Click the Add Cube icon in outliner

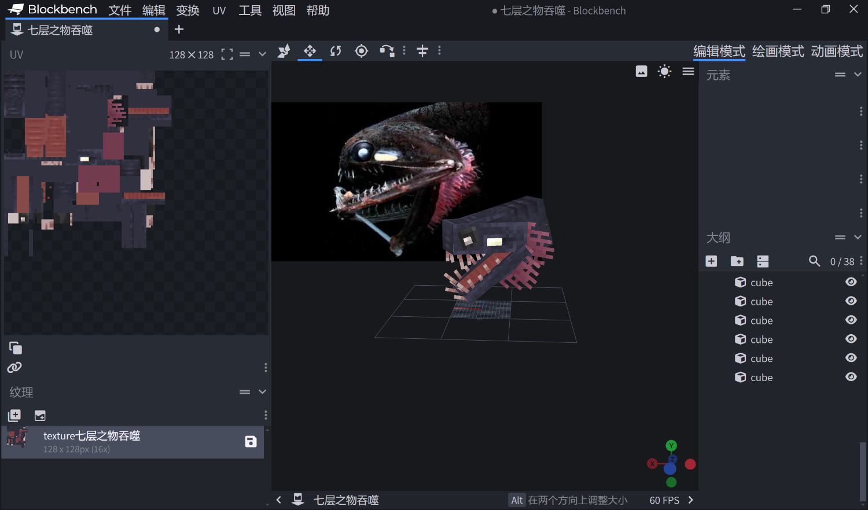[x=711, y=261]
